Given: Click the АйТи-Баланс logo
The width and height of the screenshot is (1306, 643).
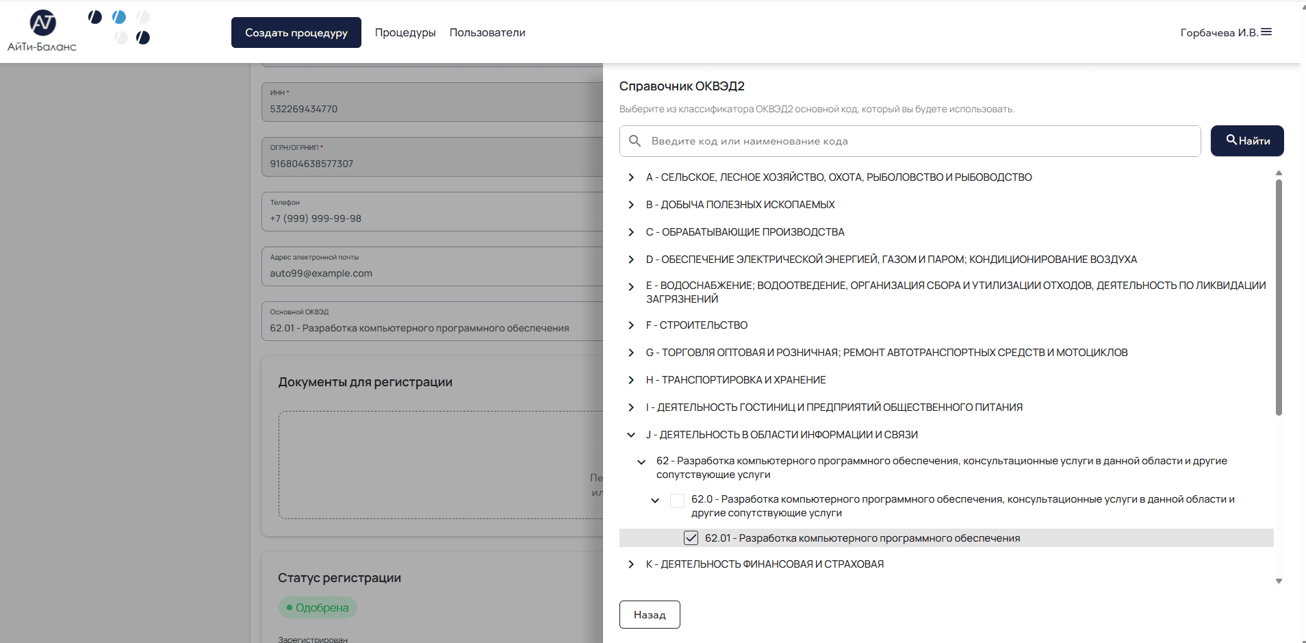Looking at the screenshot, I should click(42, 31).
